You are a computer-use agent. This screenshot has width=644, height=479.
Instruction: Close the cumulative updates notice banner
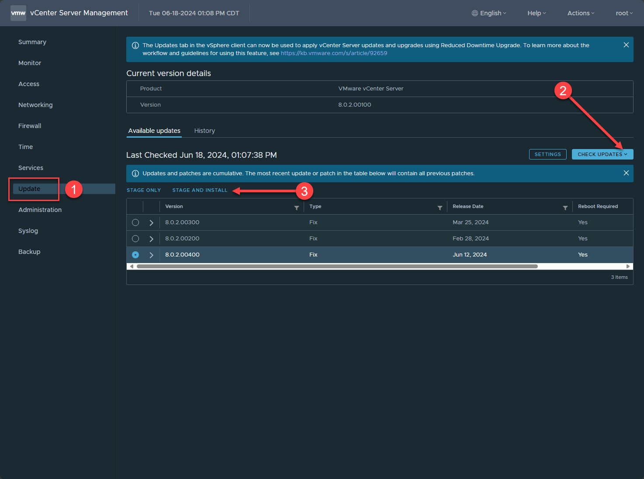click(x=626, y=173)
